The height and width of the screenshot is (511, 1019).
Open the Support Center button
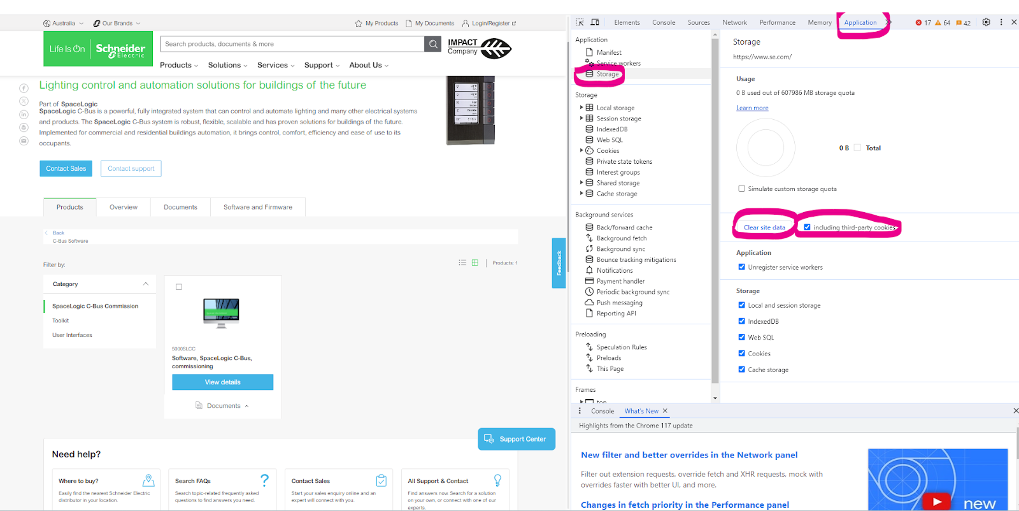coord(517,439)
